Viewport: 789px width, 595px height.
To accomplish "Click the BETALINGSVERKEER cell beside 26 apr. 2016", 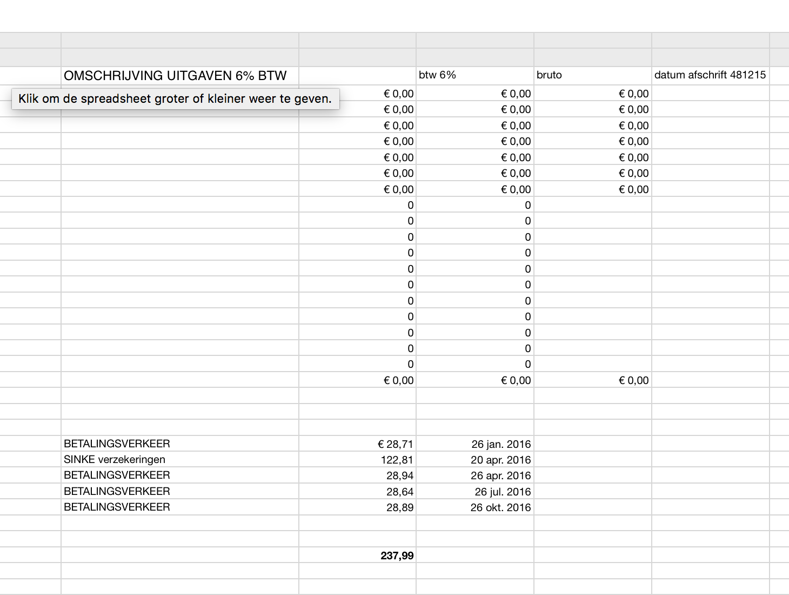I will click(x=180, y=475).
